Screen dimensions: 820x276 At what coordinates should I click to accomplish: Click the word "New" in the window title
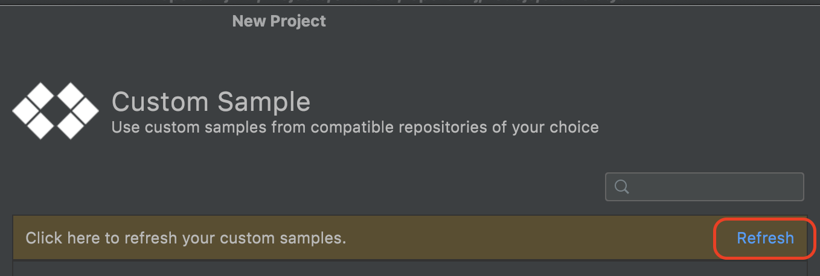(248, 21)
